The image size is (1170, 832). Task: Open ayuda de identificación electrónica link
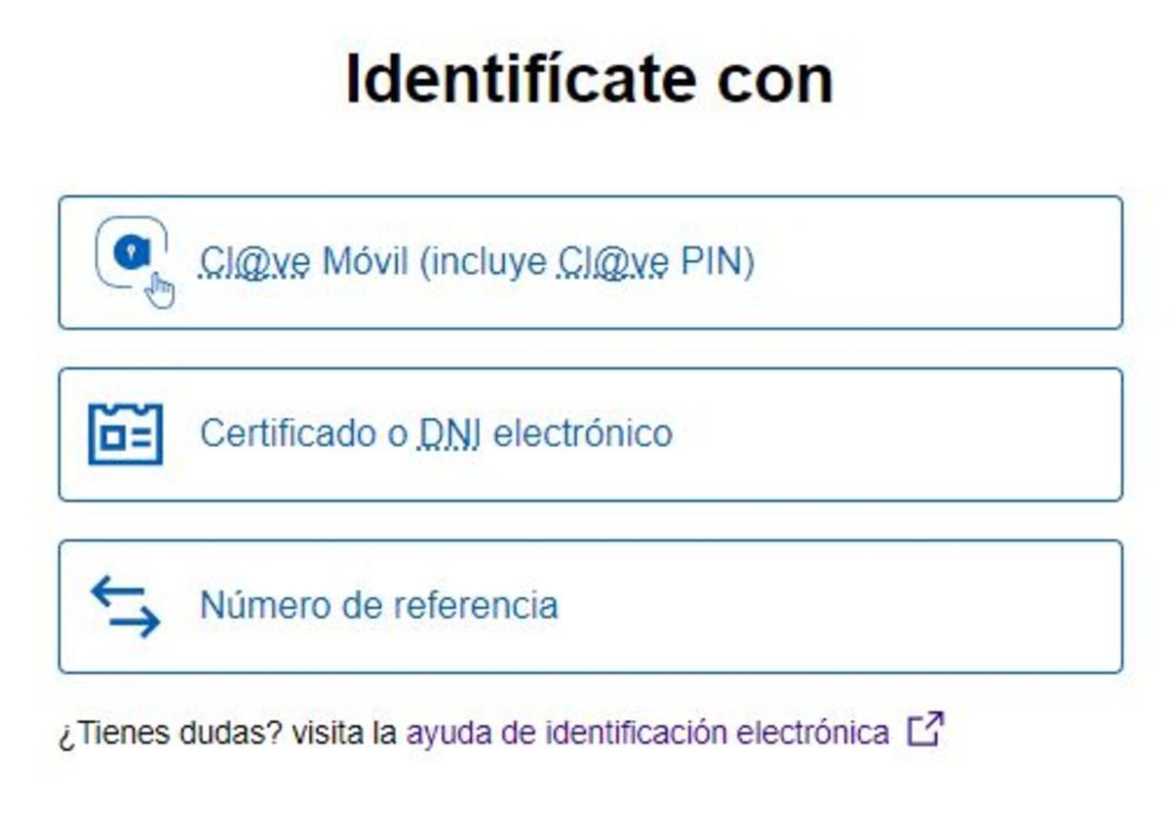tap(643, 729)
